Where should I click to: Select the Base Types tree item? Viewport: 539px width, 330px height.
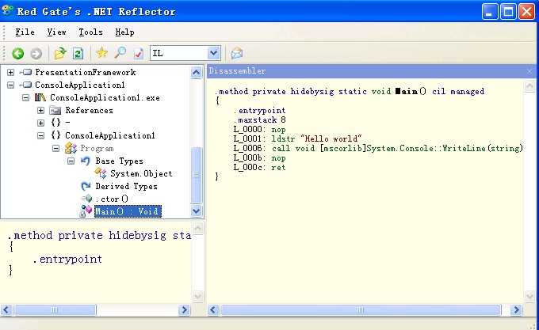[x=119, y=161]
